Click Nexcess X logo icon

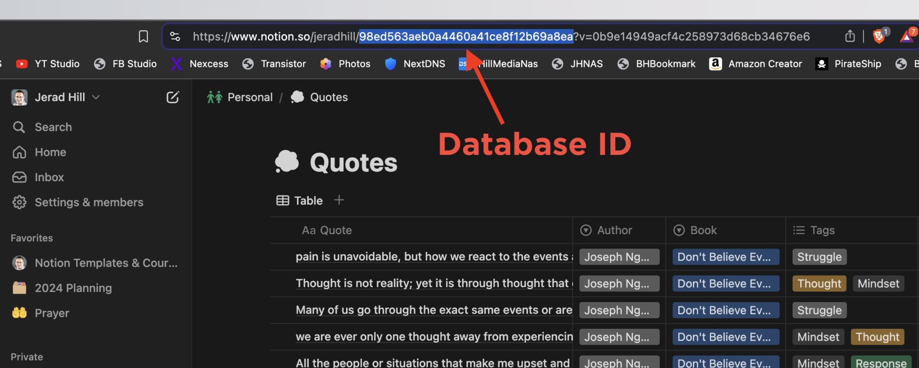(177, 64)
